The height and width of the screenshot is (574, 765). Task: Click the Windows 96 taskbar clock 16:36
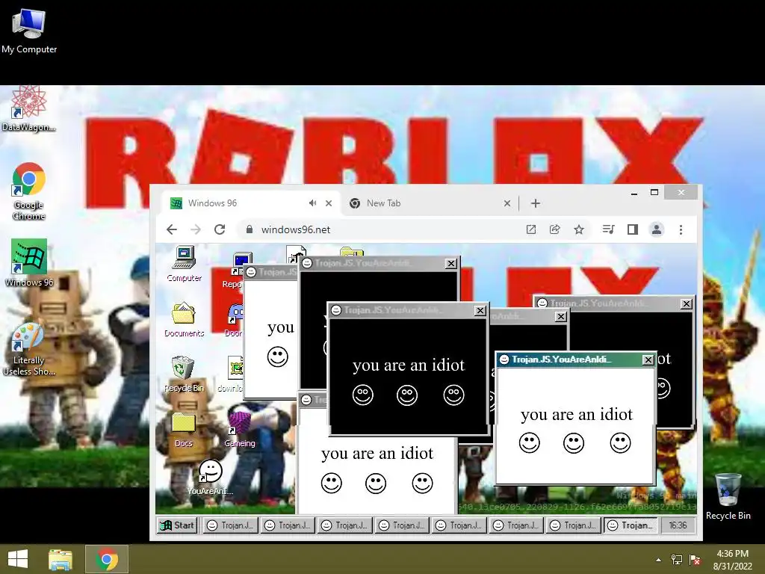coord(678,525)
